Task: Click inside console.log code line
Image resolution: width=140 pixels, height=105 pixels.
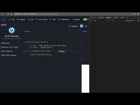Action: tap(41, 55)
